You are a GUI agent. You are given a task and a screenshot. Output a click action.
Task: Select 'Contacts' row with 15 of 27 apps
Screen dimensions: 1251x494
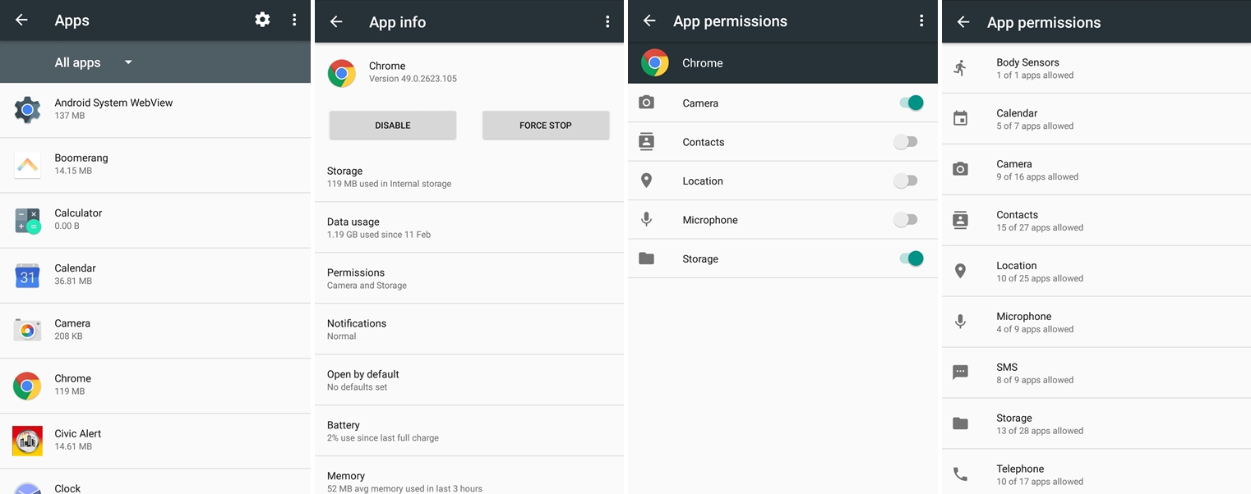(1096, 221)
